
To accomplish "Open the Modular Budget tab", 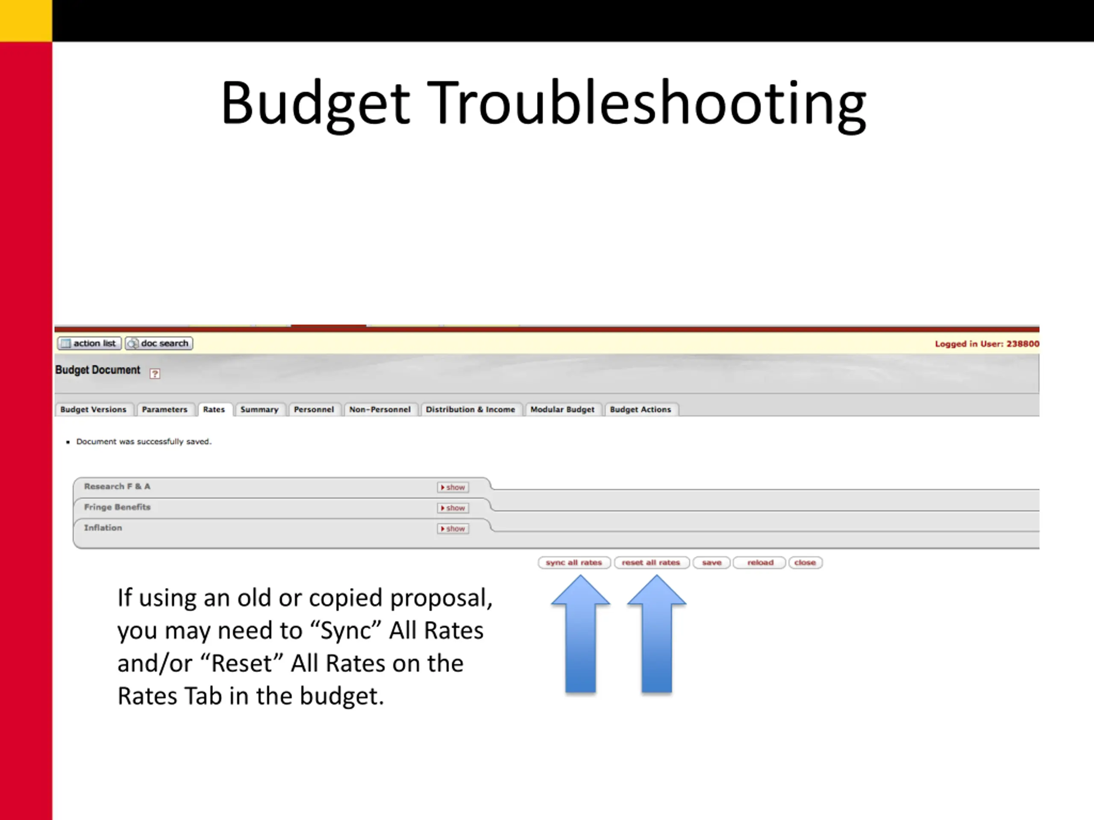I will [x=562, y=409].
